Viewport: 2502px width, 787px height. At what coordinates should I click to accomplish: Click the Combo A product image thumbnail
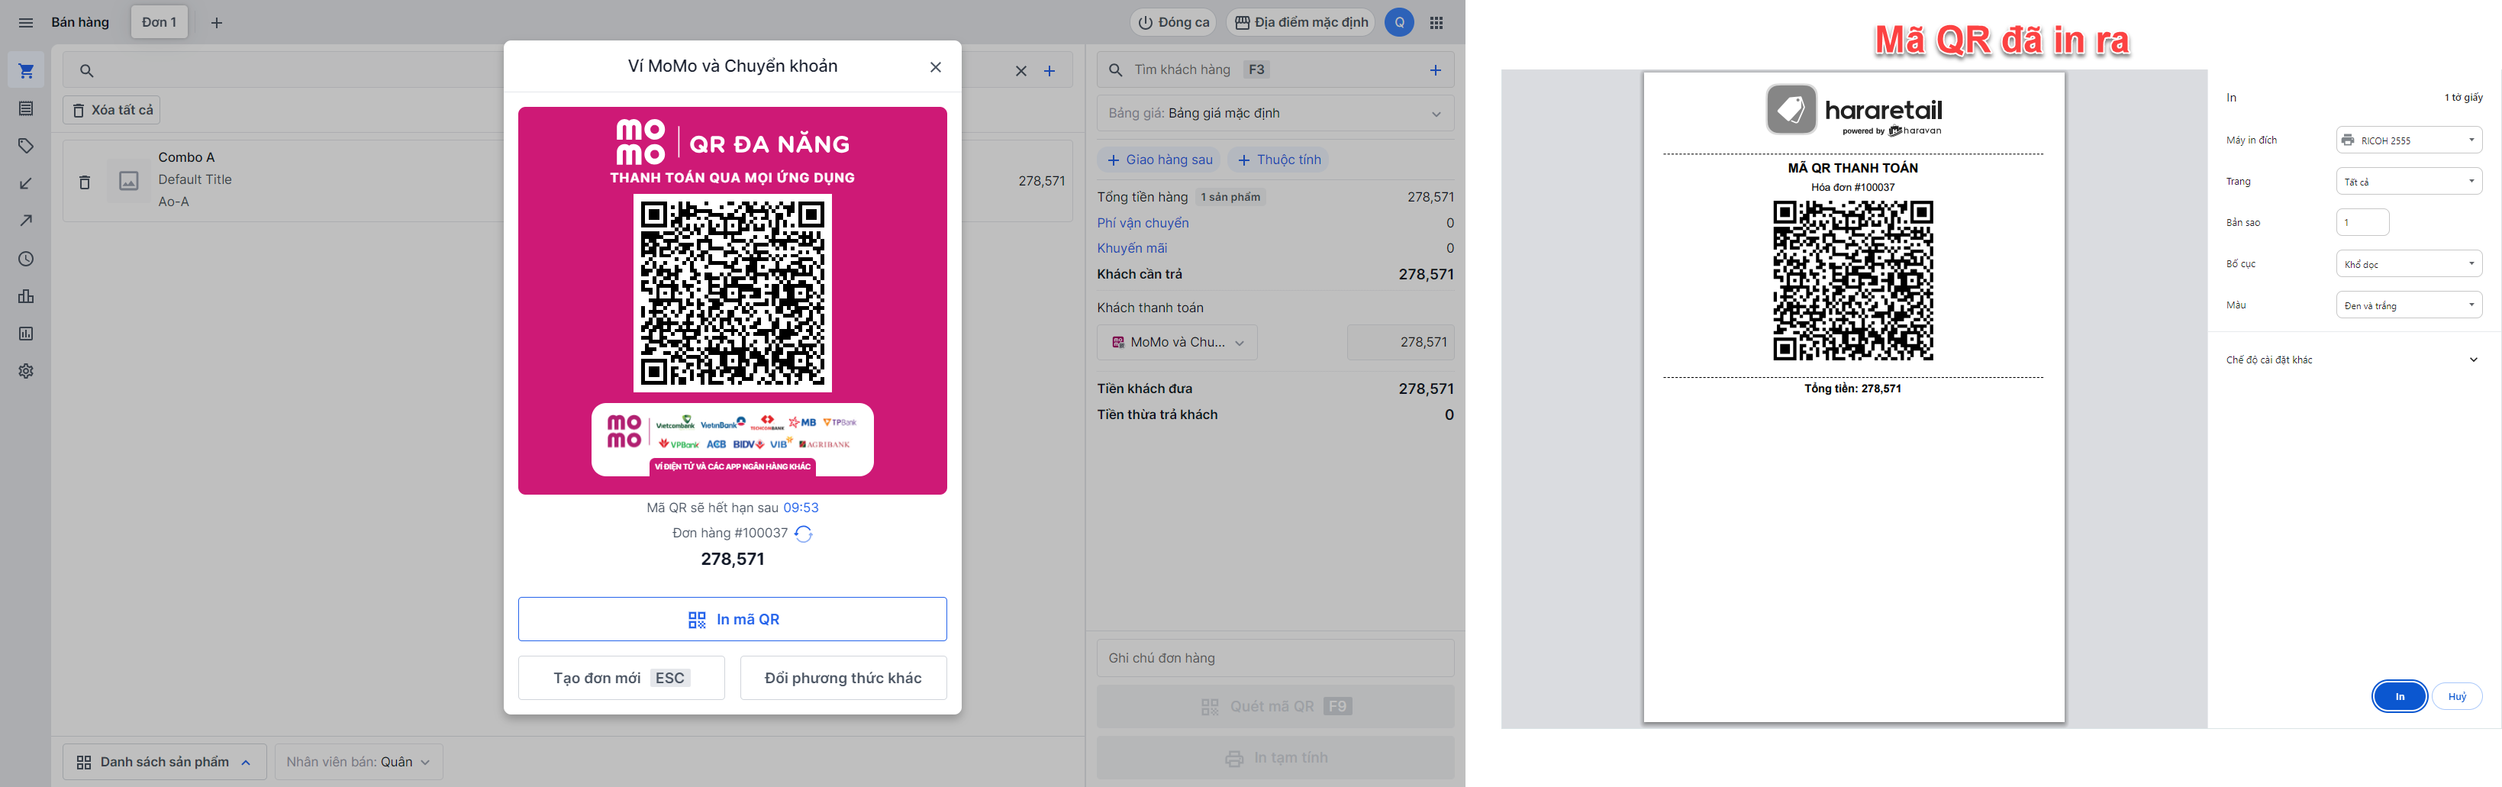pos(128,182)
